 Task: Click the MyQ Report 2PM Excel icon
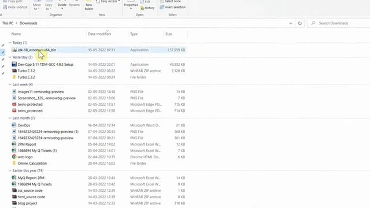[x=14, y=177]
